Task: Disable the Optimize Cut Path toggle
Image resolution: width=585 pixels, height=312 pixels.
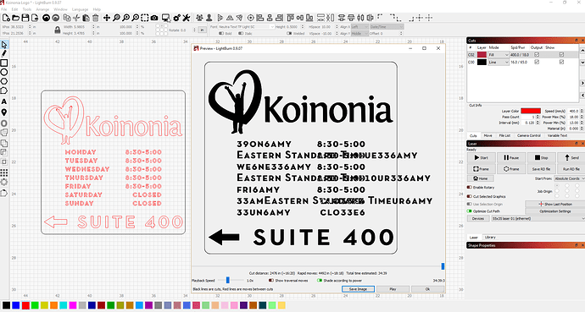Action: pyautogui.click(x=470, y=211)
